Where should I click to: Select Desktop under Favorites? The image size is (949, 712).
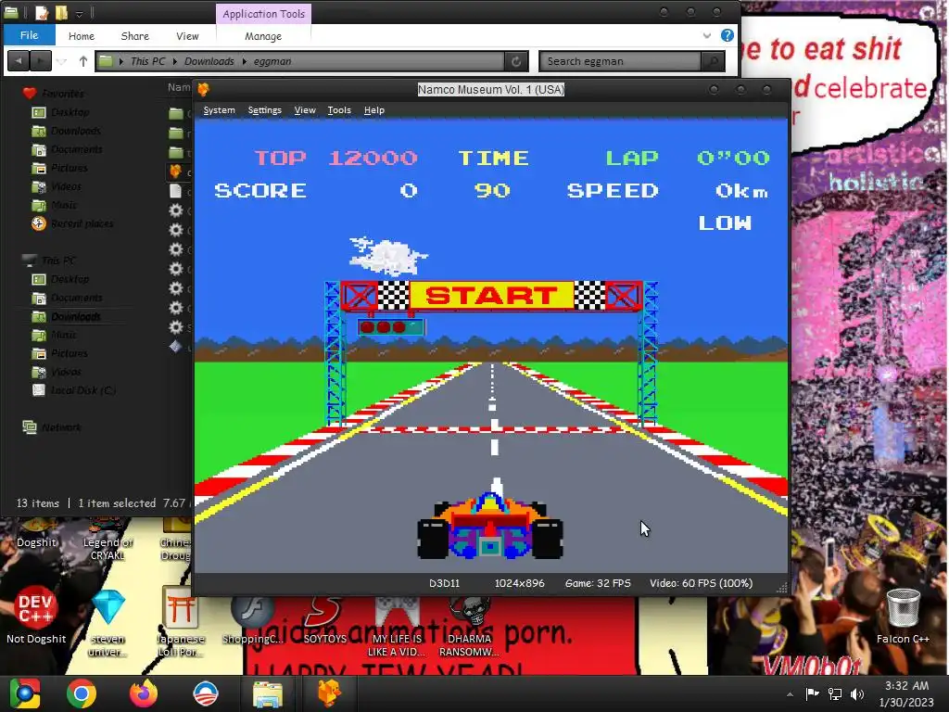point(70,112)
